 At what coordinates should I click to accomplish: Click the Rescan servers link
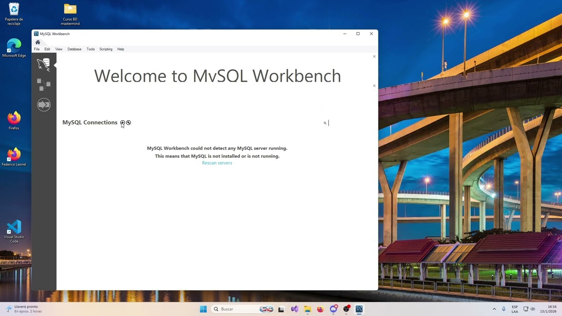pos(217,163)
